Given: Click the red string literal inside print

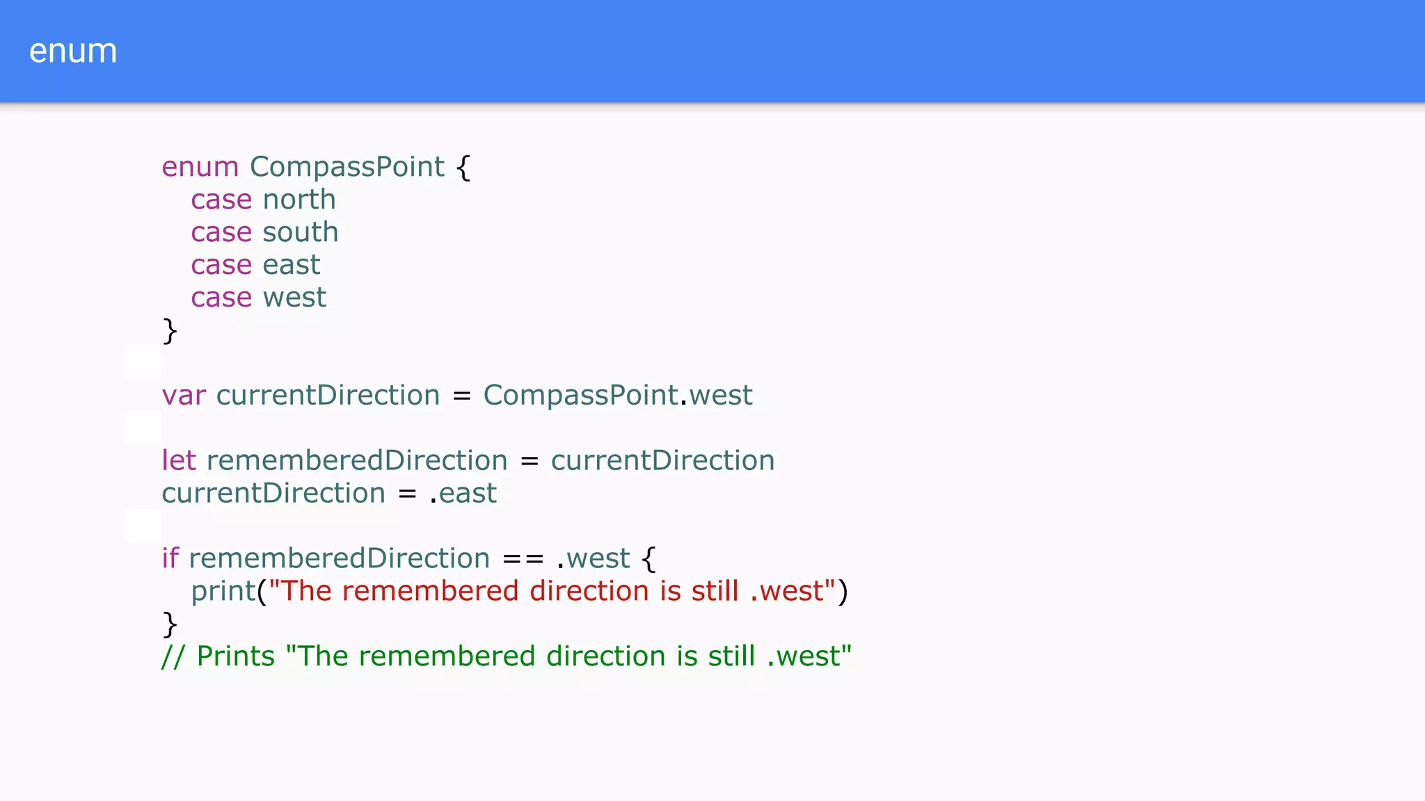Looking at the screenshot, I should pyautogui.click(x=551, y=591).
